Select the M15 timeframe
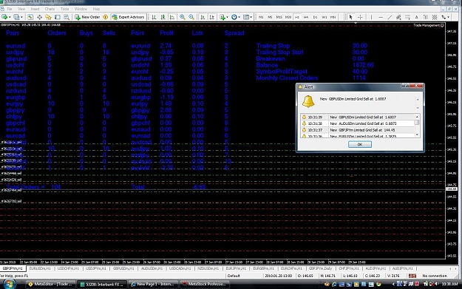 tap(279, 17)
